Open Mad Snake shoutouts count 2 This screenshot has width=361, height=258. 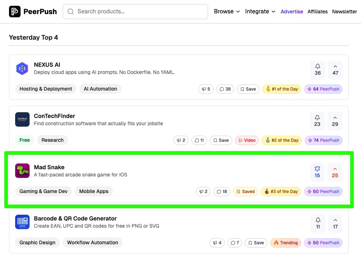coord(203,192)
